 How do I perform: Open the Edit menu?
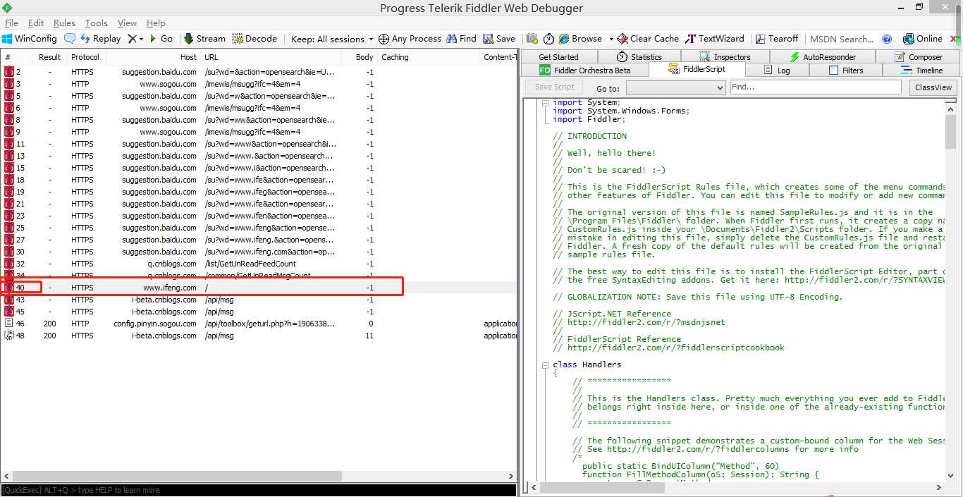click(x=36, y=23)
